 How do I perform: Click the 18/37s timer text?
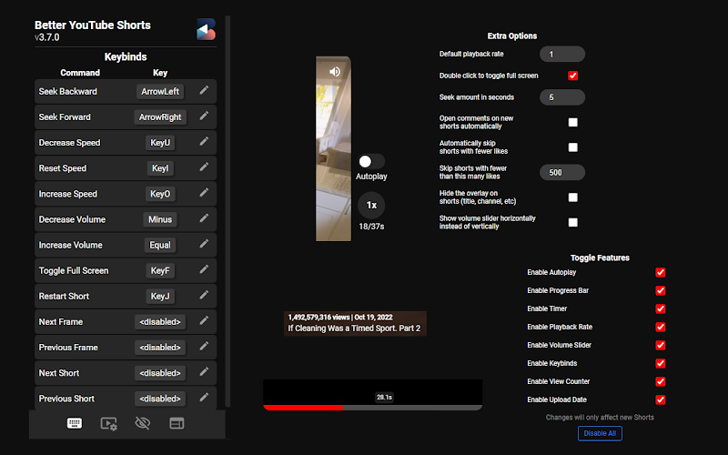[x=371, y=227]
